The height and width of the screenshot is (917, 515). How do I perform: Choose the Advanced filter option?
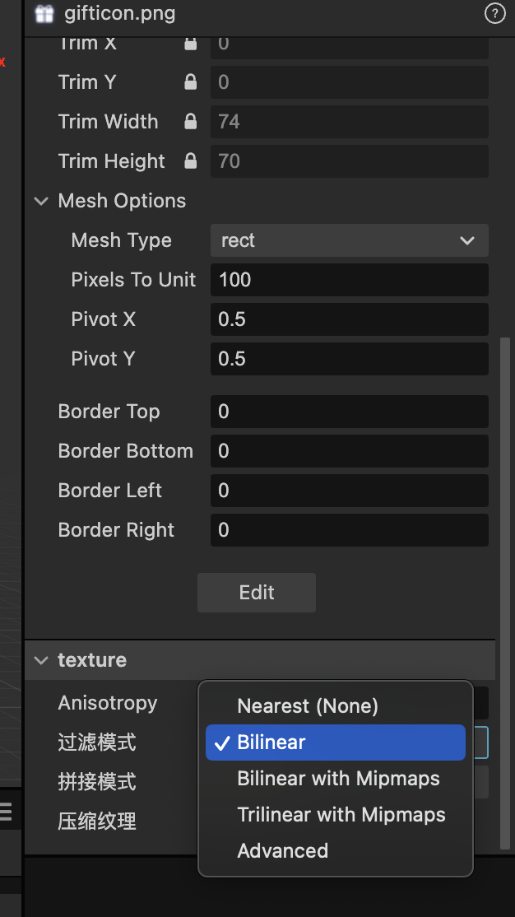283,851
